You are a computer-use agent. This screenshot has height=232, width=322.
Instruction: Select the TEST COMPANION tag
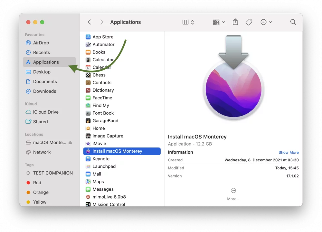tap(49, 173)
